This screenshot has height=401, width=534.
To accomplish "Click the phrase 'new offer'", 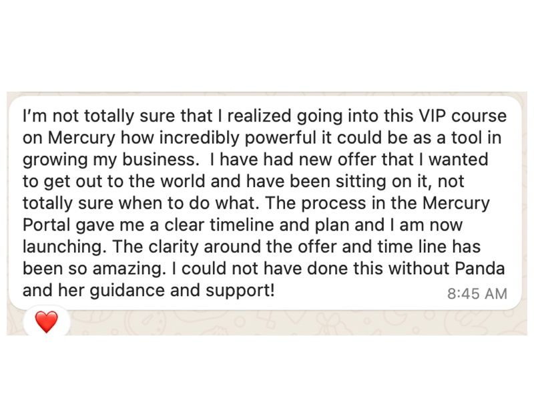I will coord(310,160).
